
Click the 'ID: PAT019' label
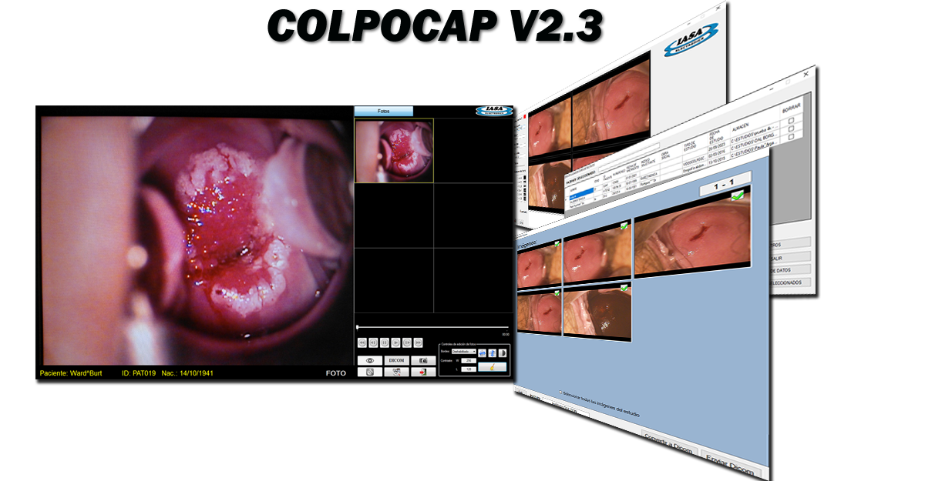pos(139,373)
